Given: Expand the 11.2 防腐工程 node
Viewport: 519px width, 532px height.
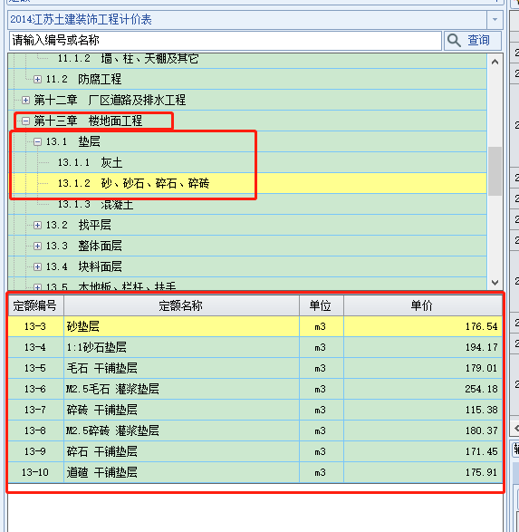Looking at the screenshot, I should [x=37, y=80].
